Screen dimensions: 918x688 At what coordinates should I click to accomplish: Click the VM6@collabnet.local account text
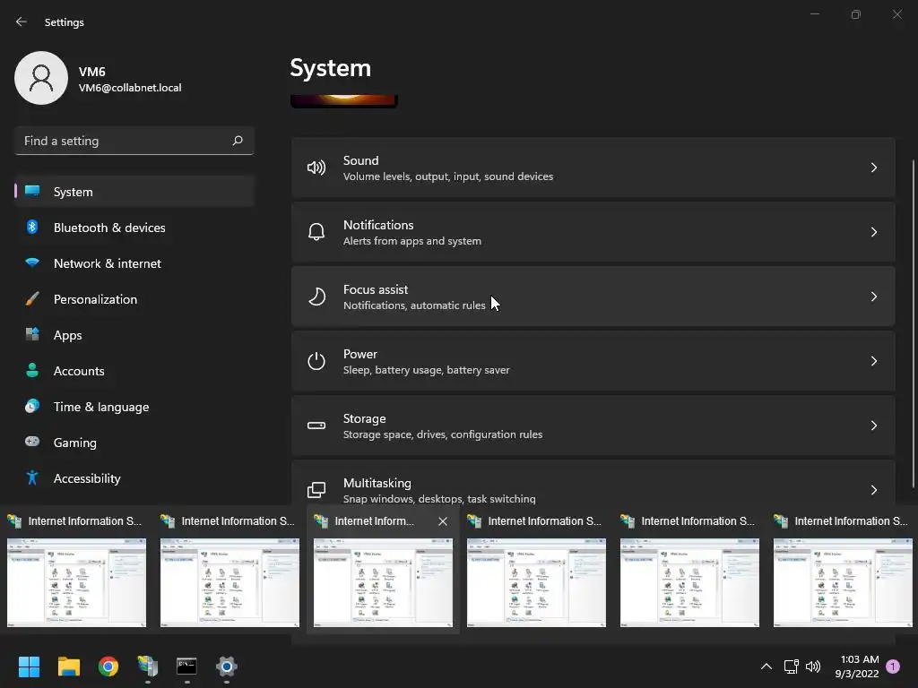coord(130,88)
